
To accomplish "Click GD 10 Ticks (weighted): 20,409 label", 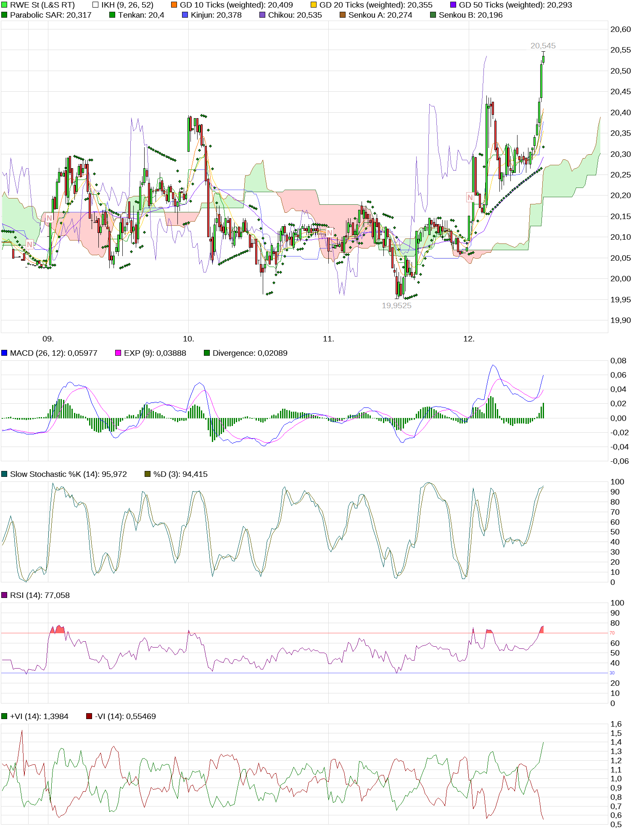I will click(x=236, y=5).
